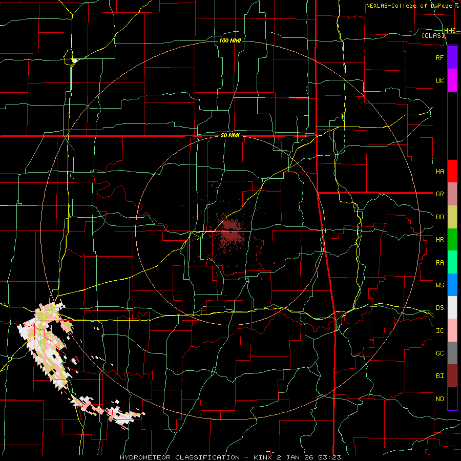Click the HHC product code text
Screen dimensions: 461x461
pyautogui.click(x=450, y=31)
